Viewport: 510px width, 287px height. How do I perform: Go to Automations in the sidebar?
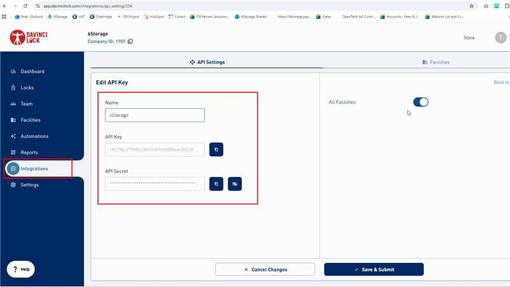click(x=34, y=136)
